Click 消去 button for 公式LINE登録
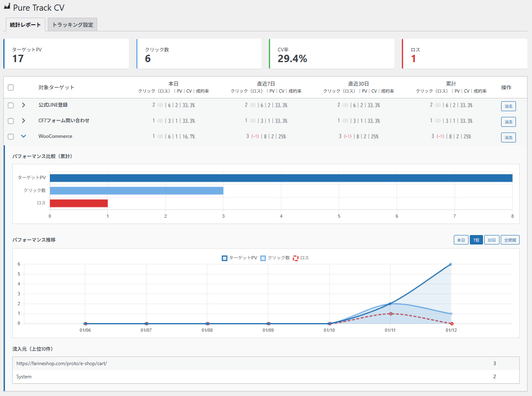Image resolution: width=532 pixels, height=396 pixels. tap(508, 106)
